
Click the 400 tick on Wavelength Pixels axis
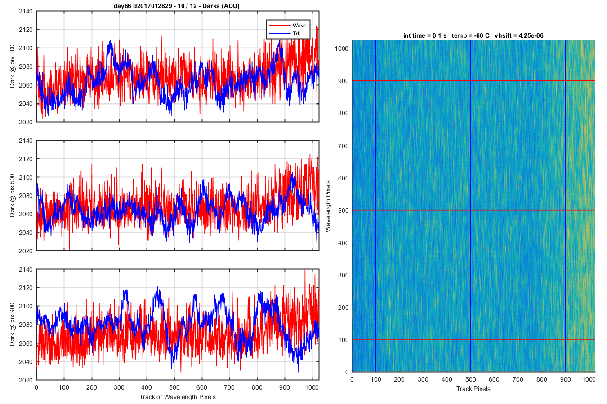point(344,243)
